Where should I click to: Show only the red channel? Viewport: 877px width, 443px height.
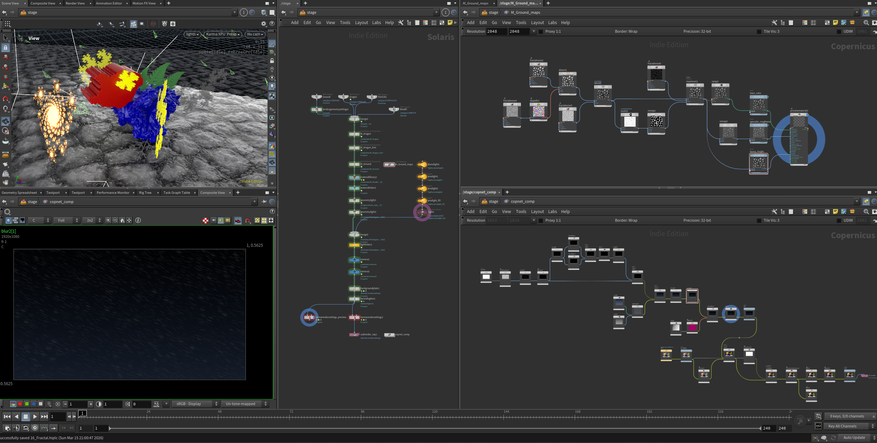point(20,404)
